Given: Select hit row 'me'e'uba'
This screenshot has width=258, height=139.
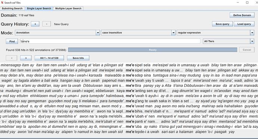Looking at the screenshot, I should [129, 127].
